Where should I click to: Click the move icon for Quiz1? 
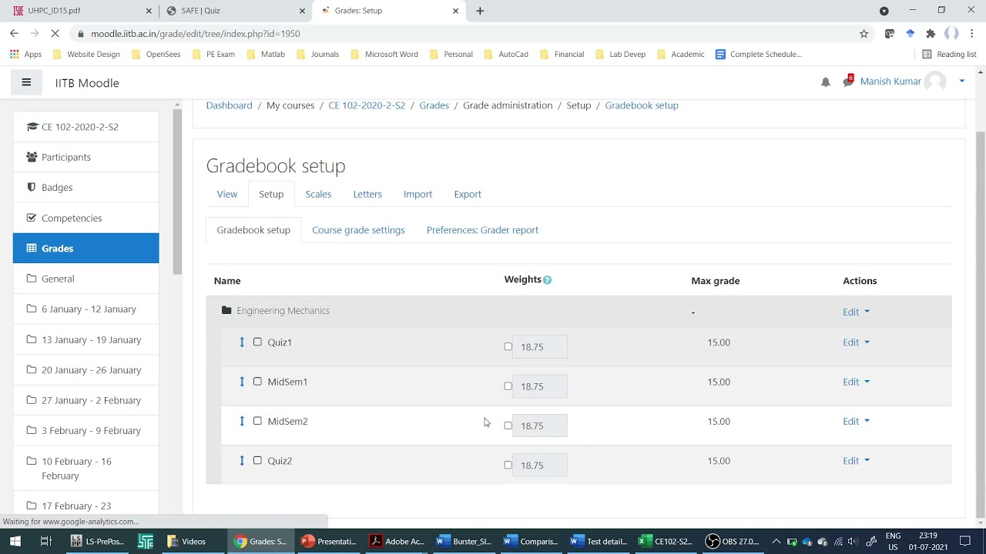tap(242, 342)
